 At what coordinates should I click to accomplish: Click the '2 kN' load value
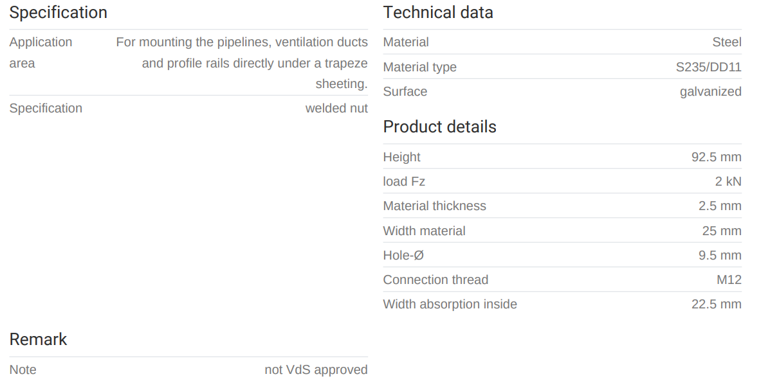(x=728, y=182)
